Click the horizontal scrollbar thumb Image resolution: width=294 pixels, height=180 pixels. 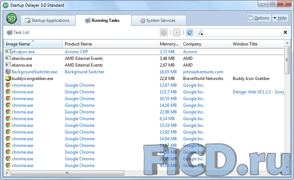click(67, 173)
